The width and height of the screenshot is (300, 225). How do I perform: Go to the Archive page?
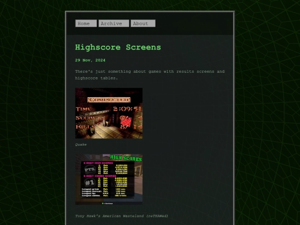pyautogui.click(x=114, y=23)
